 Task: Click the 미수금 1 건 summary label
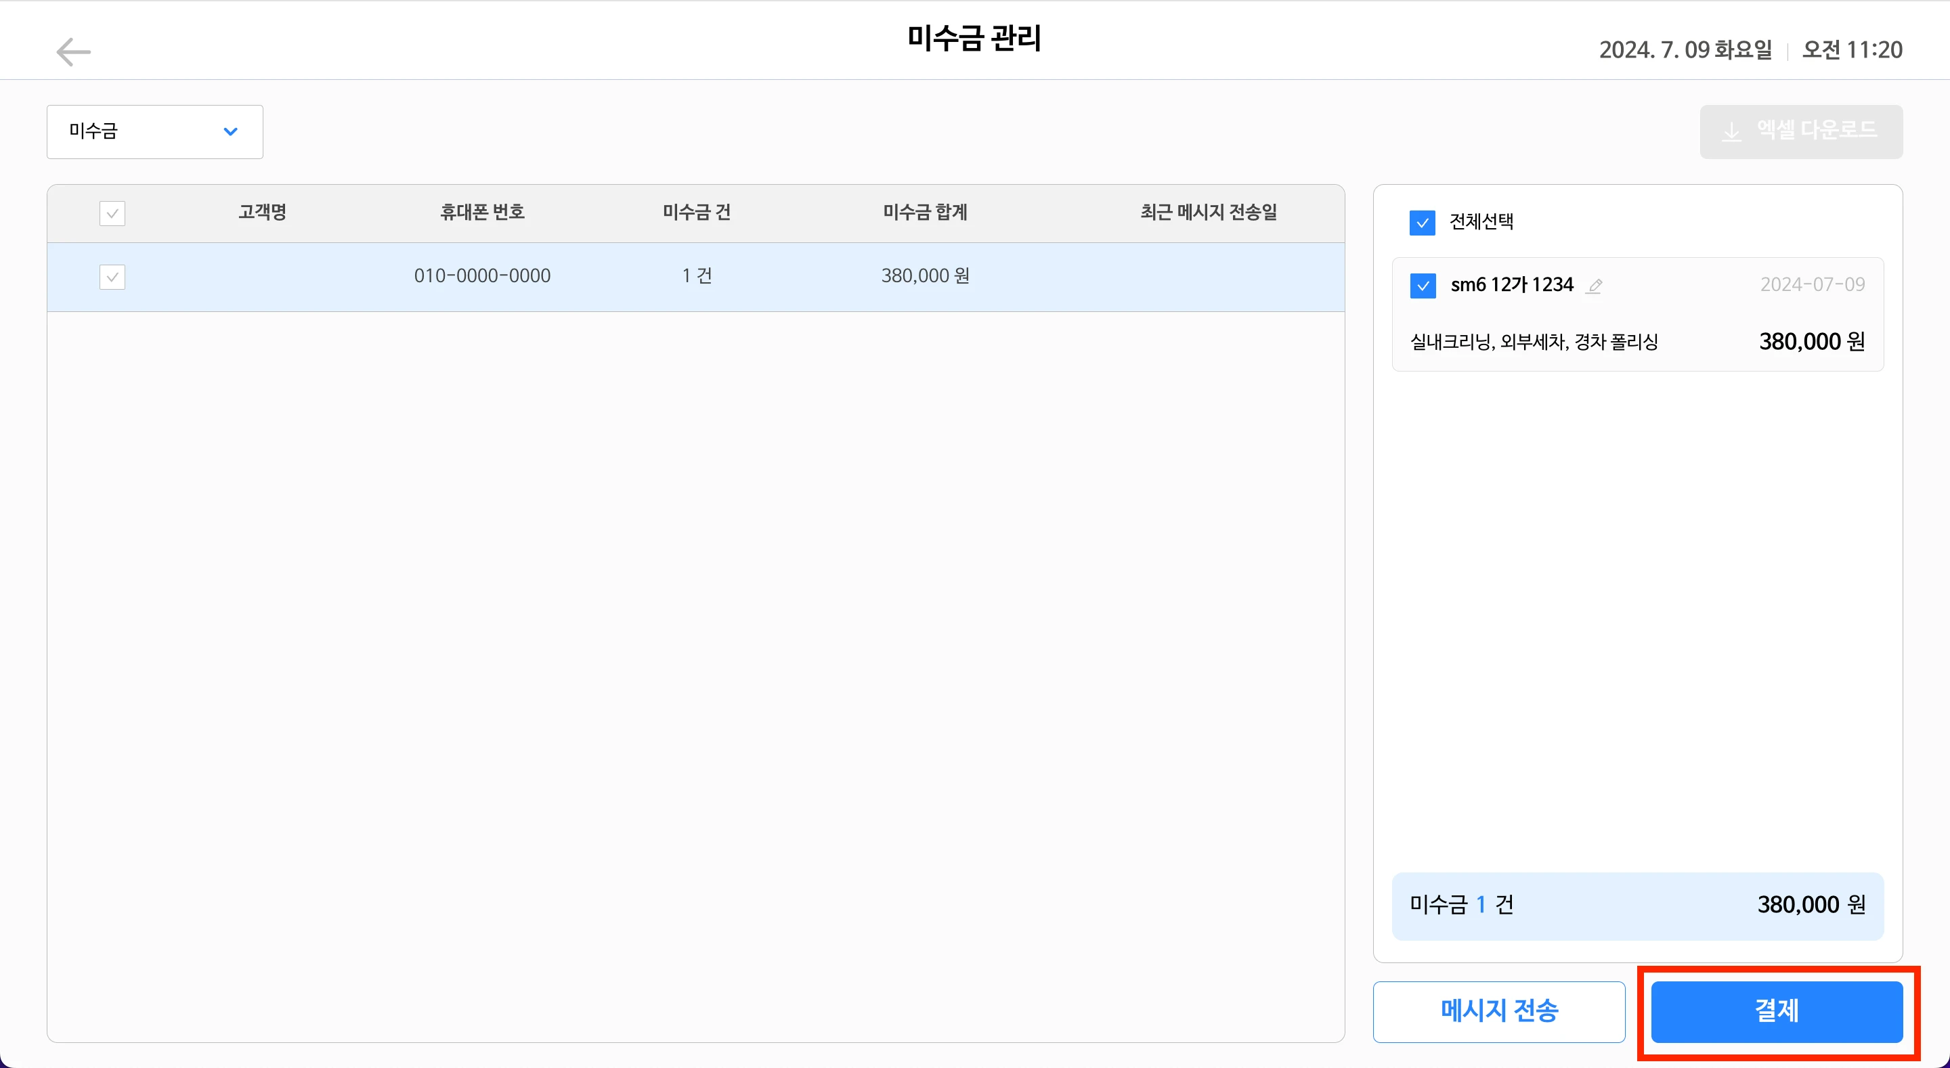(x=1462, y=906)
